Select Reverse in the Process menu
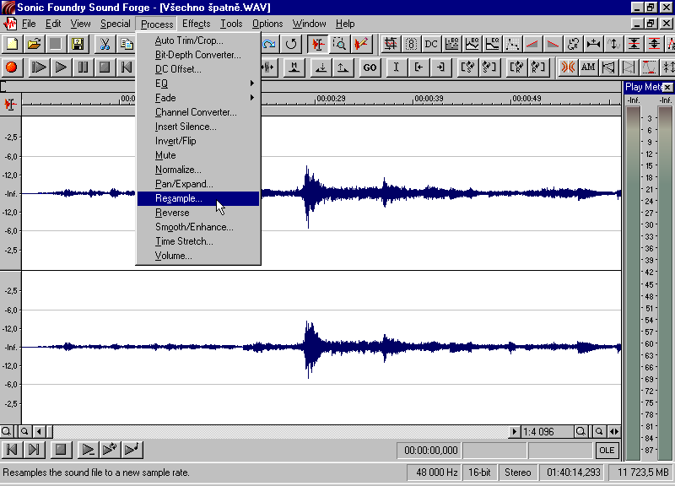The image size is (675, 486). coord(198,213)
